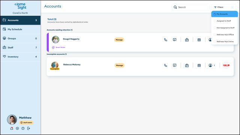Click the Smart Home link under Dougal Haggarty
This screenshot has width=240, height=135.
pos(60,48)
